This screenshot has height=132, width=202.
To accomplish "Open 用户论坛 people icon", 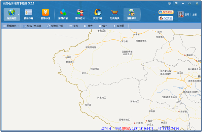I will pos(80,12).
